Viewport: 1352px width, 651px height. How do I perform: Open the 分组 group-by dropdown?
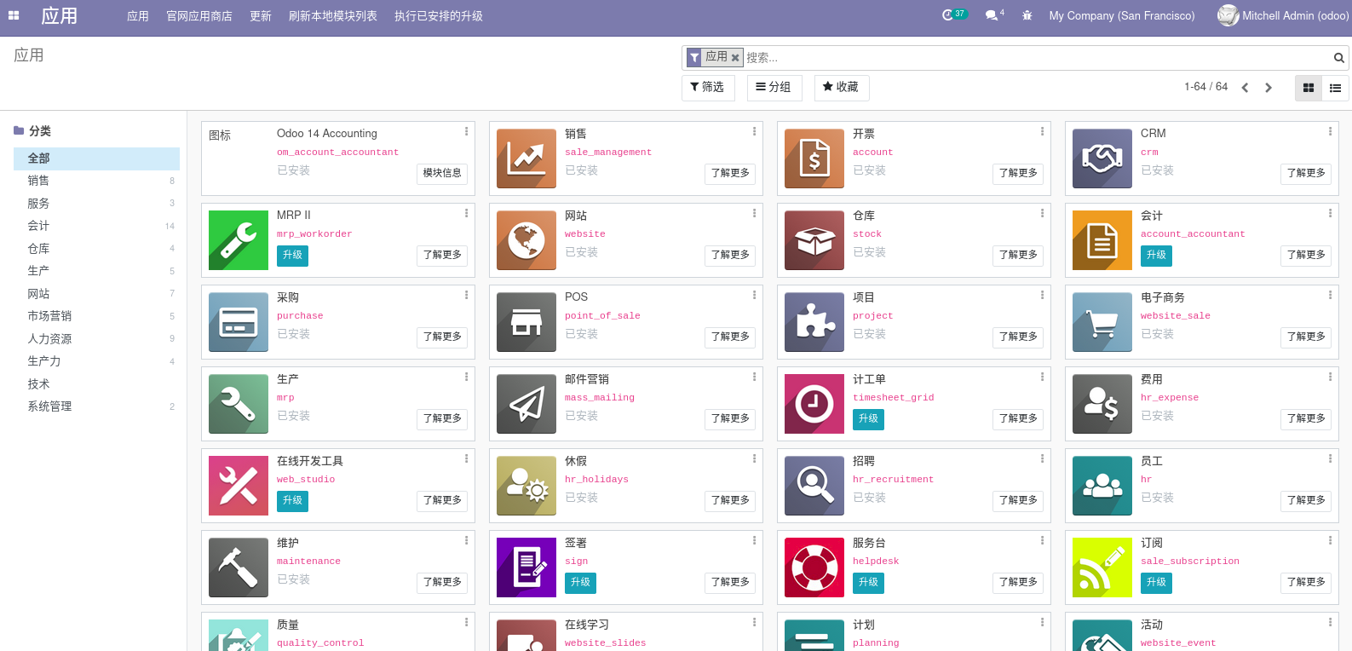774,88
